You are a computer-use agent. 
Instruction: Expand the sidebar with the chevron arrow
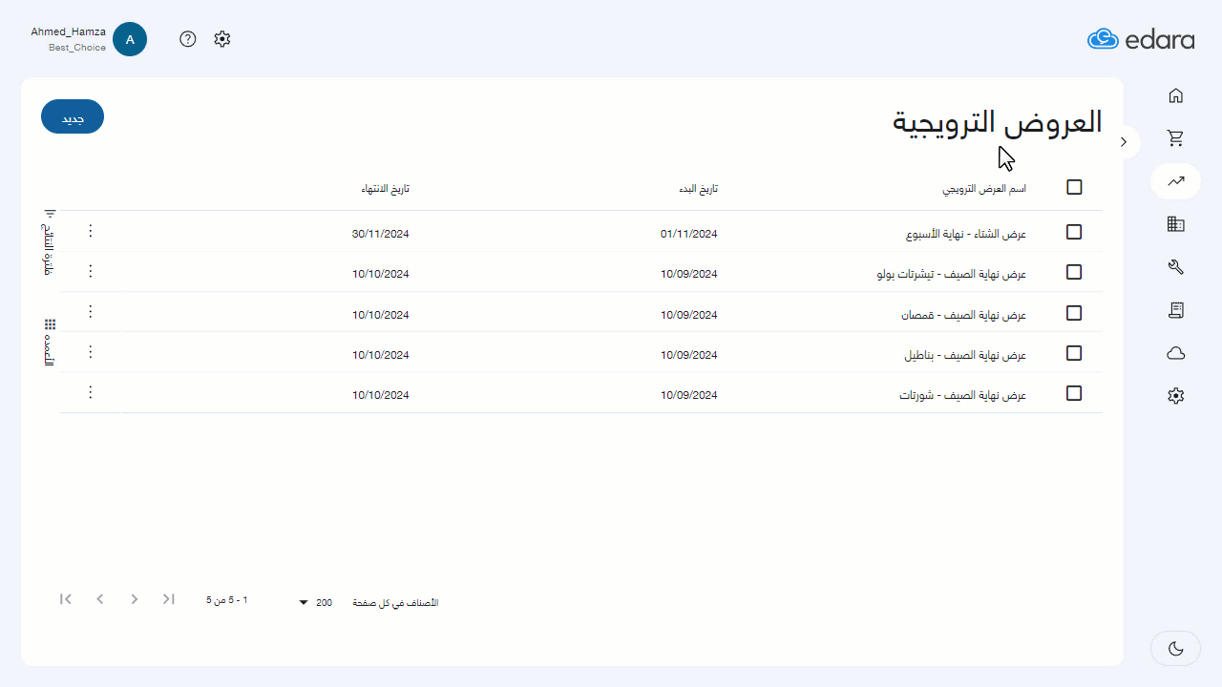pos(1124,142)
